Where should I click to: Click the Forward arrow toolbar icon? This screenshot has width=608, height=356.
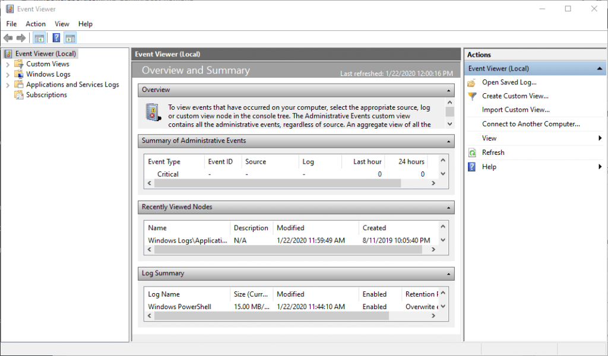21,38
